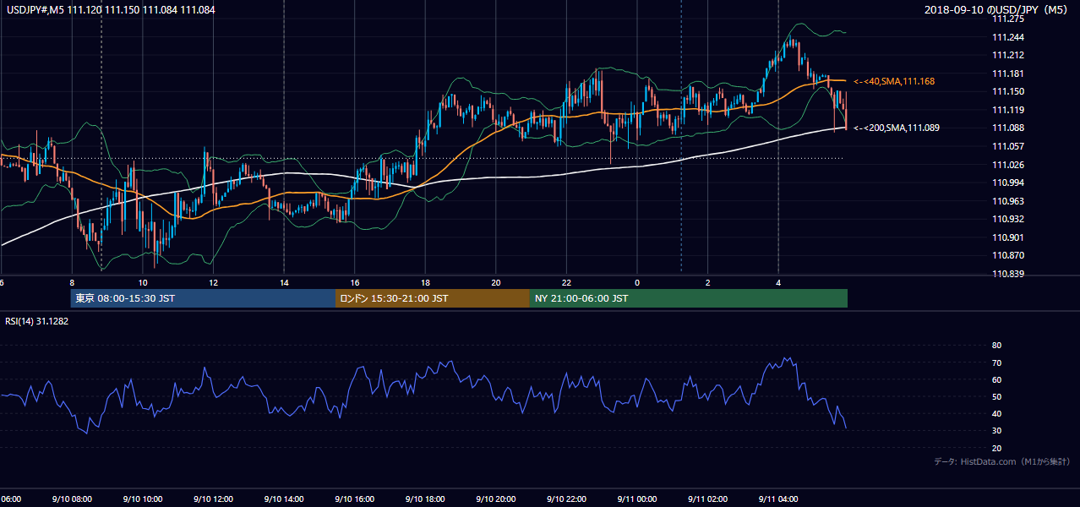Click price axis value 110.932
Screen dimensions: 1080x507
[1008, 219]
